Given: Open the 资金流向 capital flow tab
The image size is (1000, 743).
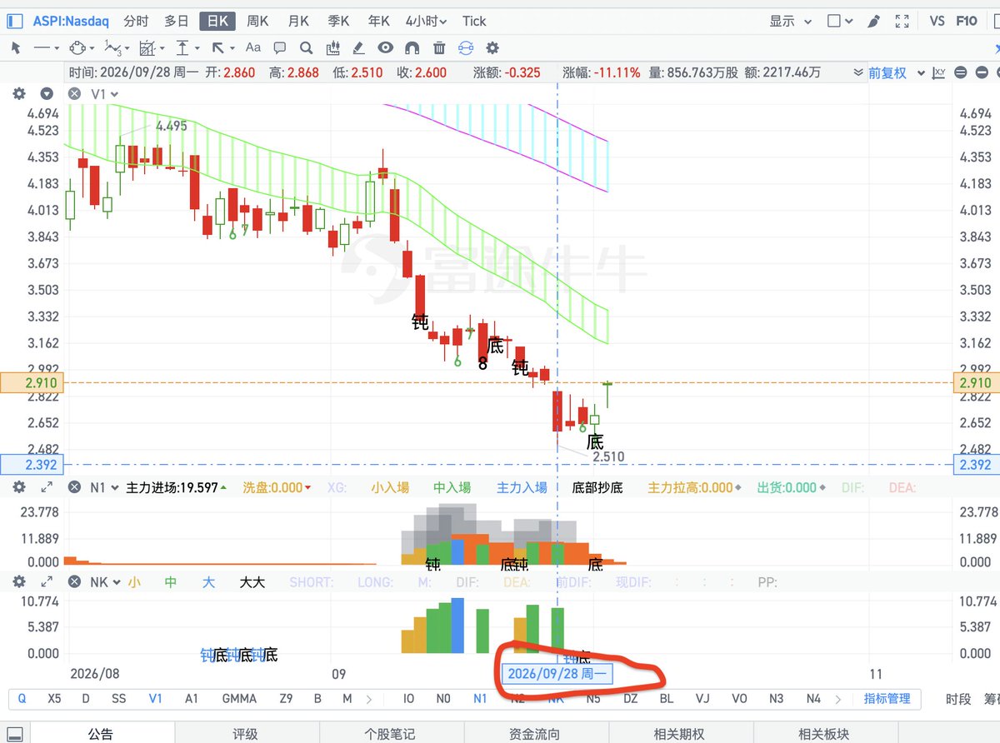Looking at the screenshot, I should [534, 734].
